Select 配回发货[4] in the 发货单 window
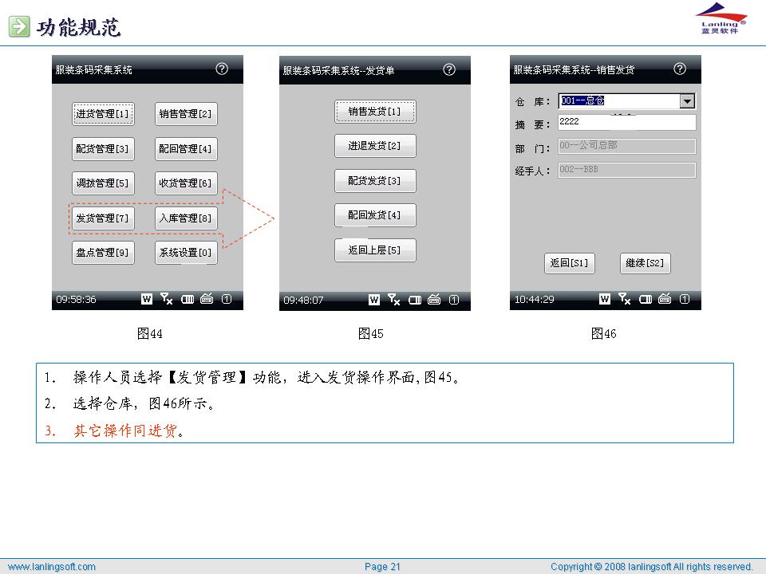 click(x=375, y=214)
